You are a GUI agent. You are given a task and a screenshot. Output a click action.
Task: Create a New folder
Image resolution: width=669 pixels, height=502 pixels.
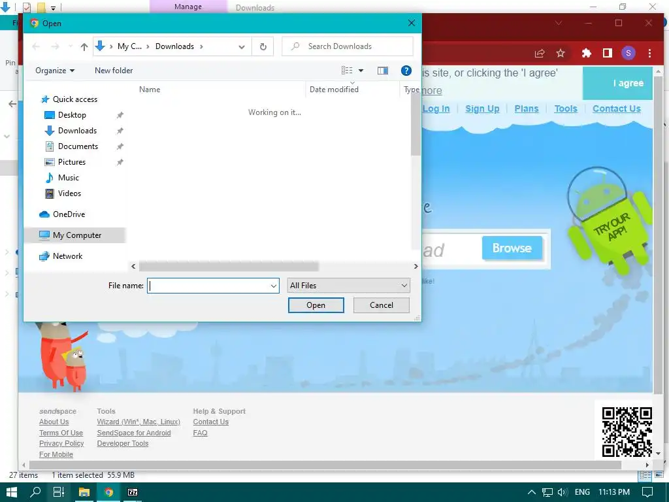[x=114, y=71]
